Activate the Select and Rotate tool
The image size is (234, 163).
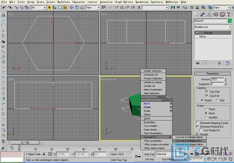click(x=77, y=8)
